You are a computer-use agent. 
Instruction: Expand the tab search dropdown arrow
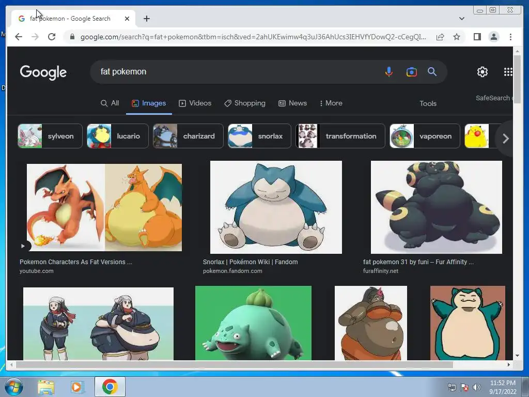point(461,19)
